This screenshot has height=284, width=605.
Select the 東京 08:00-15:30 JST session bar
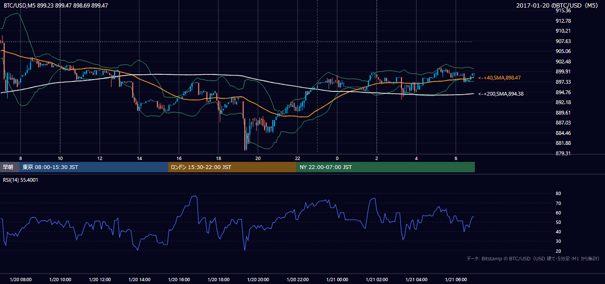click(x=94, y=167)
